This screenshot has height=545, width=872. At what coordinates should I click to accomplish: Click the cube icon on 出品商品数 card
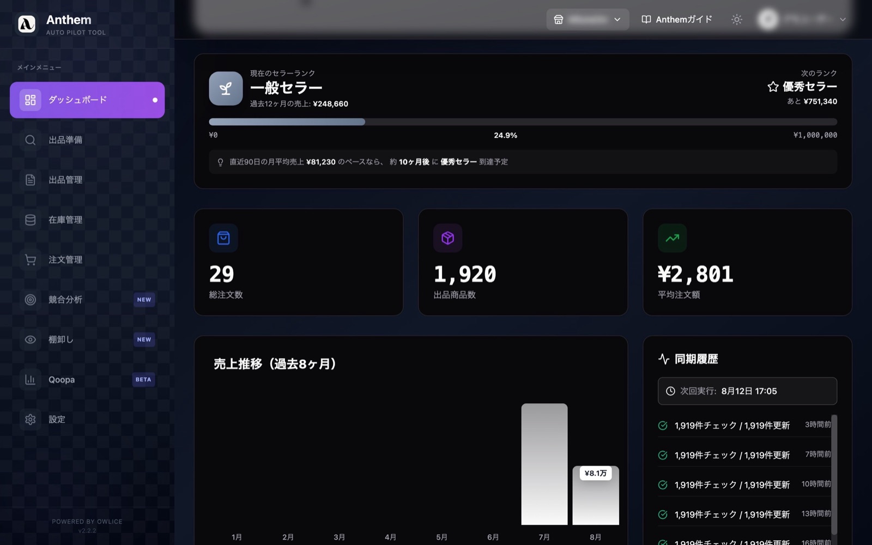tap(448, 238)
